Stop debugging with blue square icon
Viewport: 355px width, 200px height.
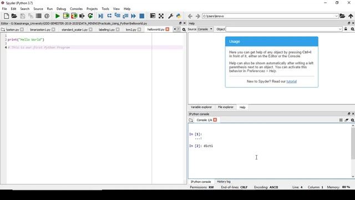point(142,16)
